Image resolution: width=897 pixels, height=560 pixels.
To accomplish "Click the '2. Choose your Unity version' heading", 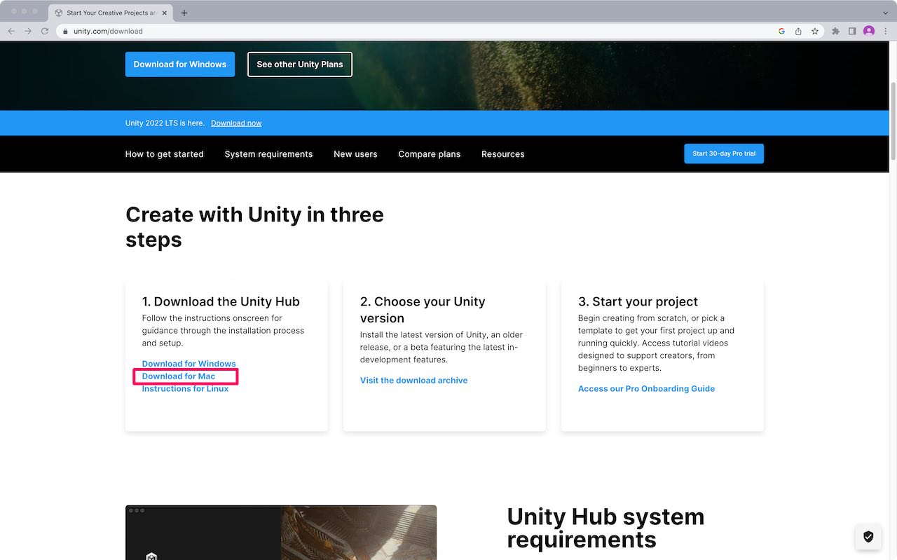I will point(423,310).
